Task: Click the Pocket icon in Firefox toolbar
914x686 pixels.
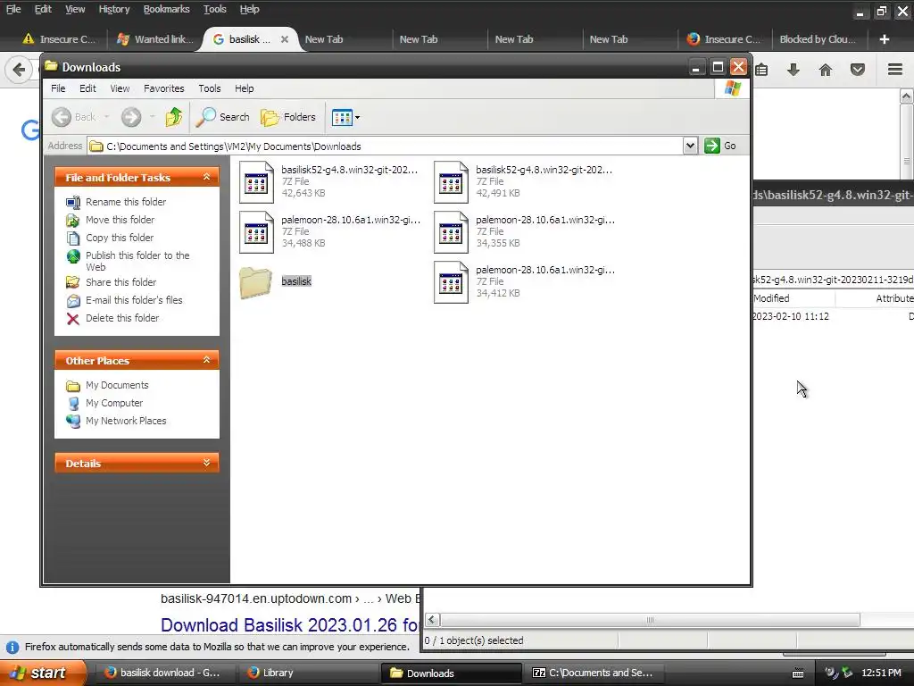Action: point(858,70)
